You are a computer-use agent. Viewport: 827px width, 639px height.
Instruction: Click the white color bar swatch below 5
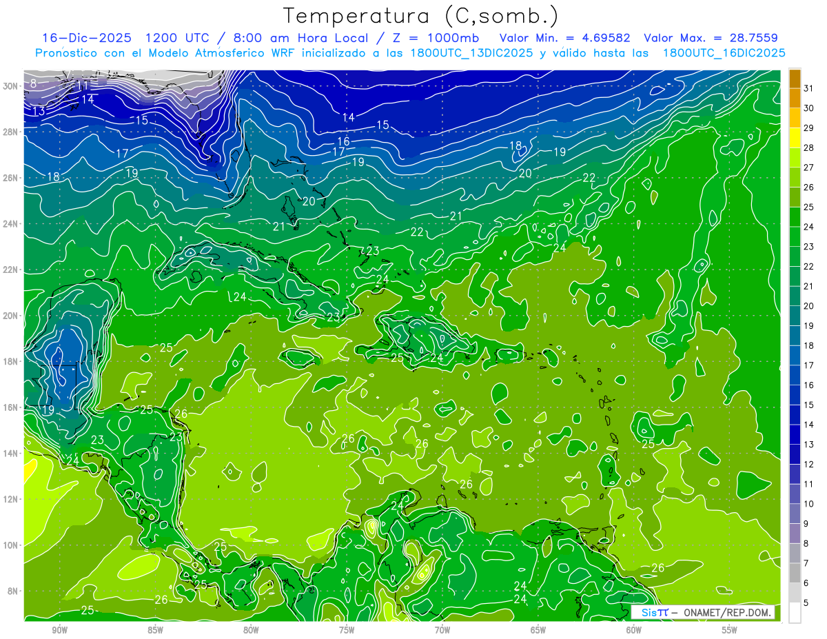click(x=795, y=613)
